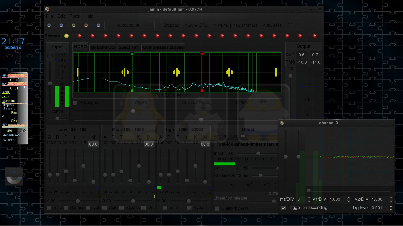Image resolution: width=403 pixels, height=226 pixels.
Task: Click the limiter Release slider knob
Action: point(261,175)
